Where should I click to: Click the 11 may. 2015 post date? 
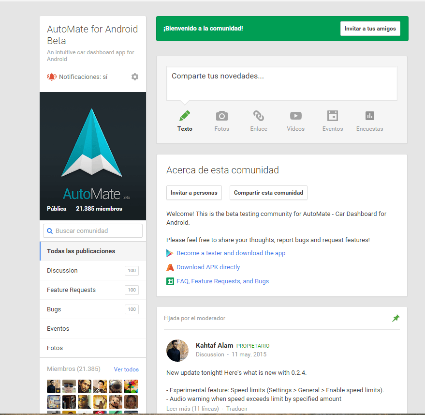pyautogui.click(x=249, y=354)
